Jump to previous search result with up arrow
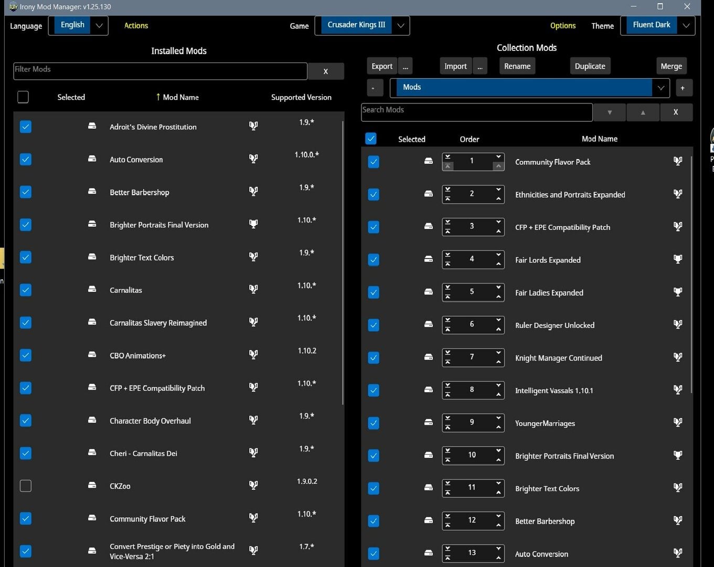 pos(643,112)
